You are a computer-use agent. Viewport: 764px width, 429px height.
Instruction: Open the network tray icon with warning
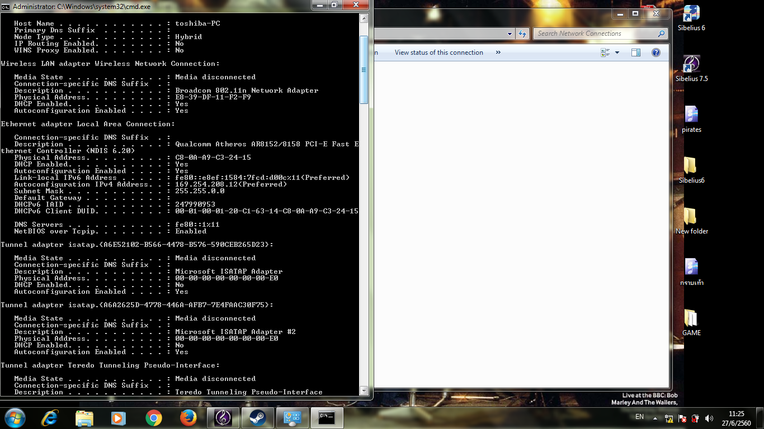(x=669, y=418)
